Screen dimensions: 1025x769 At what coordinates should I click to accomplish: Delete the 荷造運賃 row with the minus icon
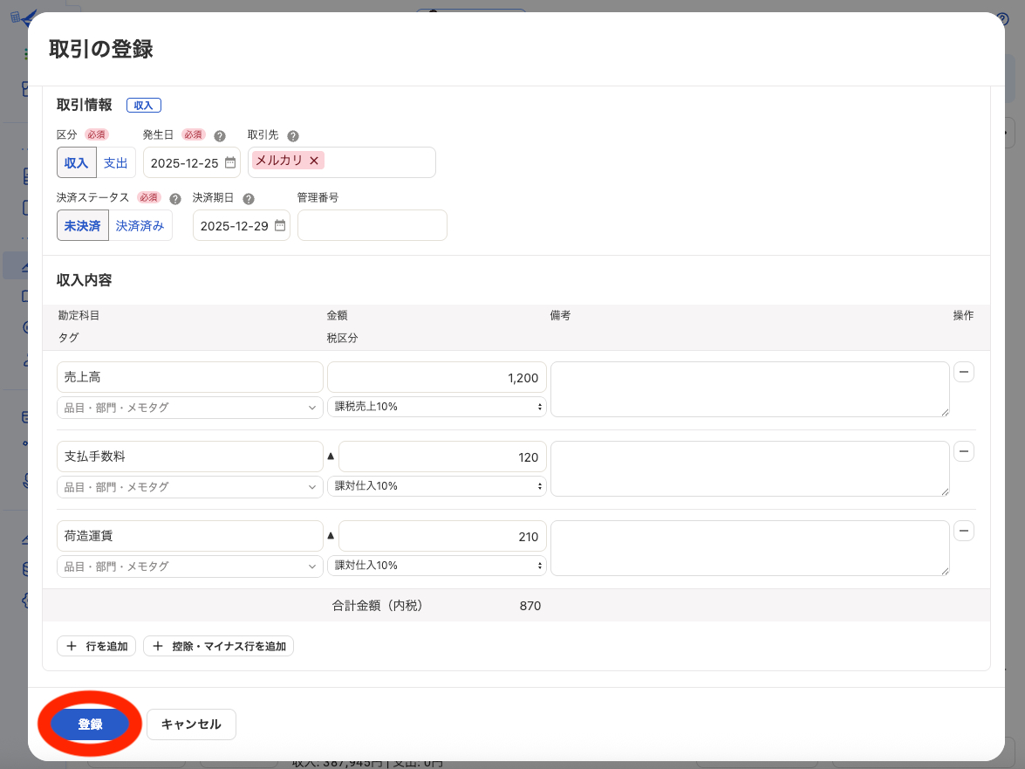963,531
